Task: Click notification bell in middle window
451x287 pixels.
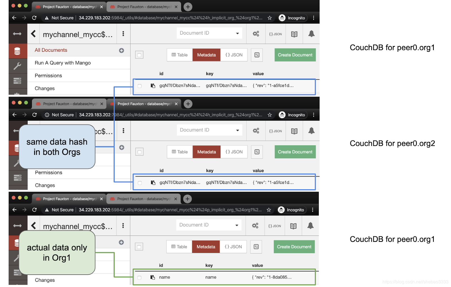Action: 311,131
